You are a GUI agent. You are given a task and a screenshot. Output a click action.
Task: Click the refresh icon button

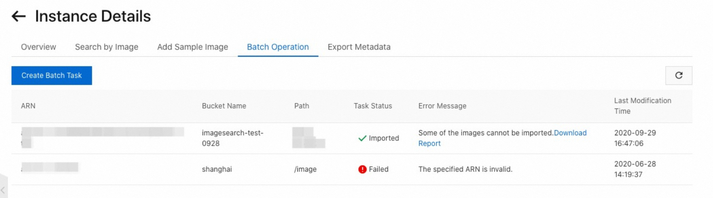678,75
